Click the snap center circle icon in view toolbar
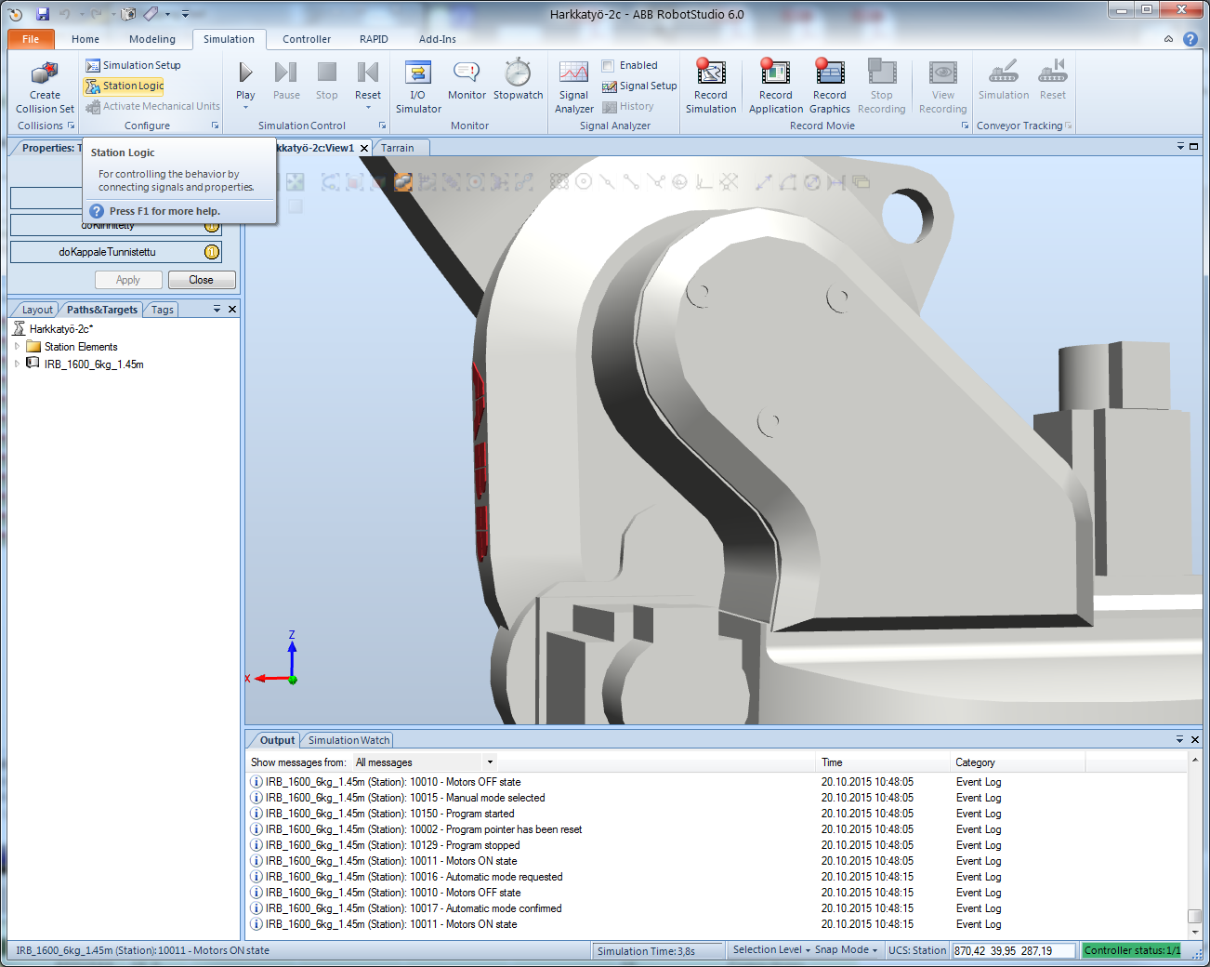1210x967 pixels. coord(584,182)
